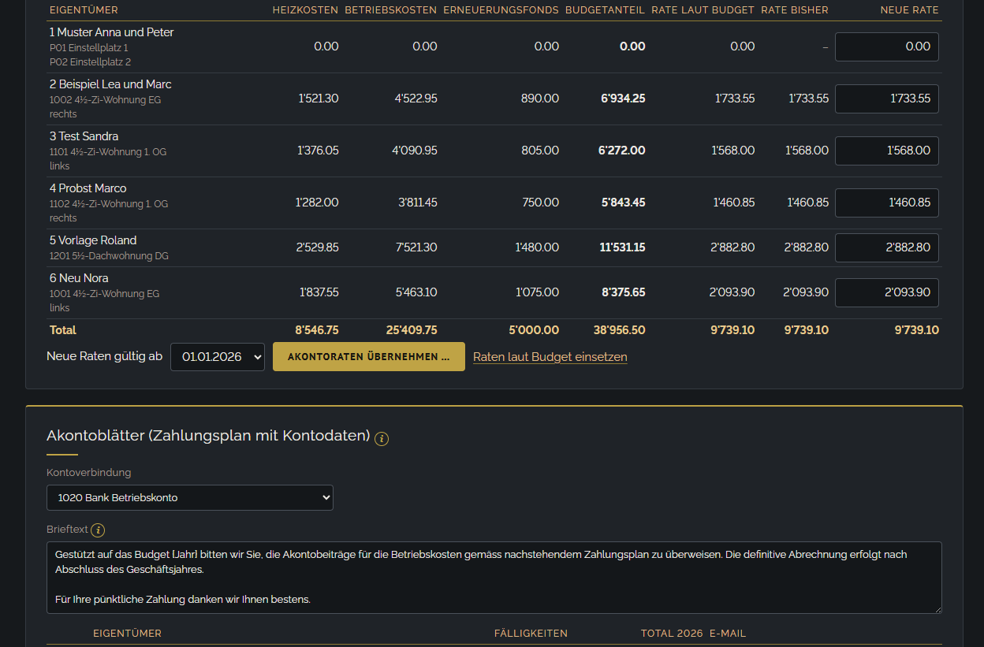Click Budgetanteil value 6'934.25
Image resolution: width=984 pixels, height=647 pixels.
[623, 99]
